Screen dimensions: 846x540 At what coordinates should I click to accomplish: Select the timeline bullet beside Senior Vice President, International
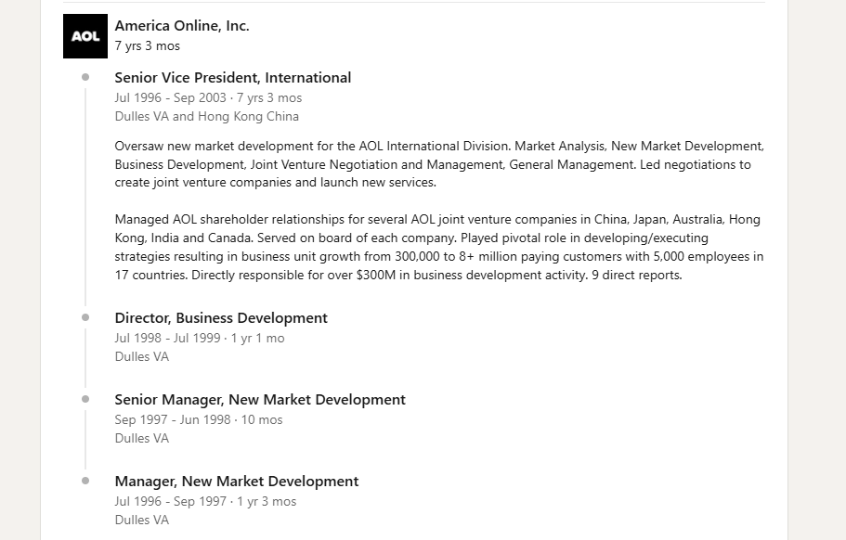point(85,77)
